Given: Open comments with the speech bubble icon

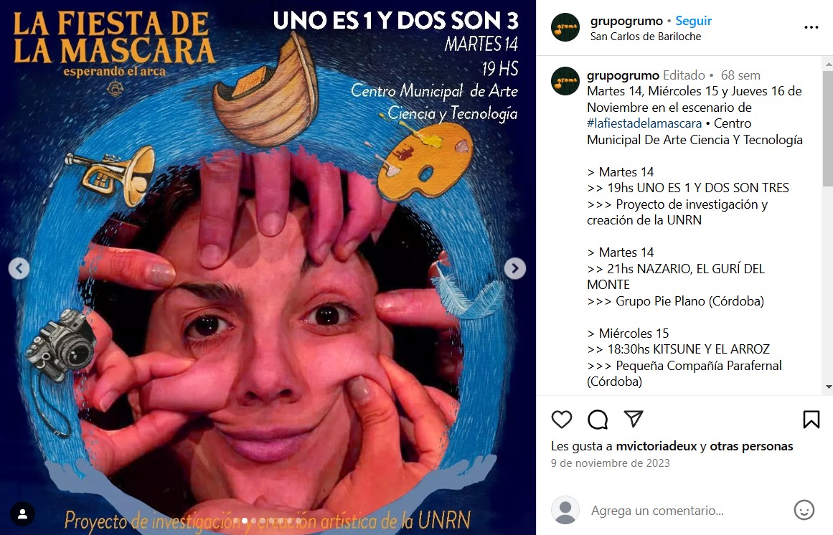Looking at the screenshot, I should click(598, 420).
